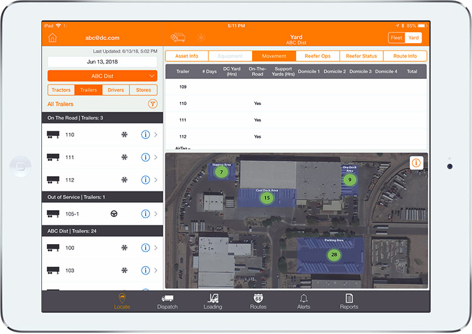Open details chevron for trailer 103
This screenshot has width=472, height=334.
point(156,270)
